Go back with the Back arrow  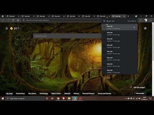3,20
